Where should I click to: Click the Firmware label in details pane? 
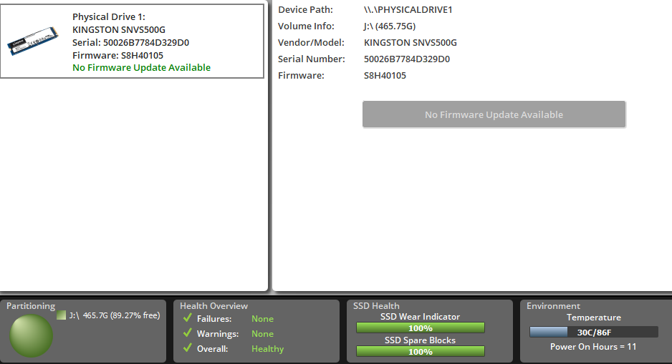tap(302, 76)
